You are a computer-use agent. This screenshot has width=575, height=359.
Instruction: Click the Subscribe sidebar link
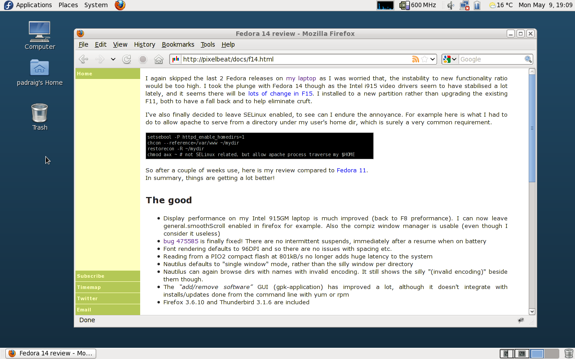[108, 276]
